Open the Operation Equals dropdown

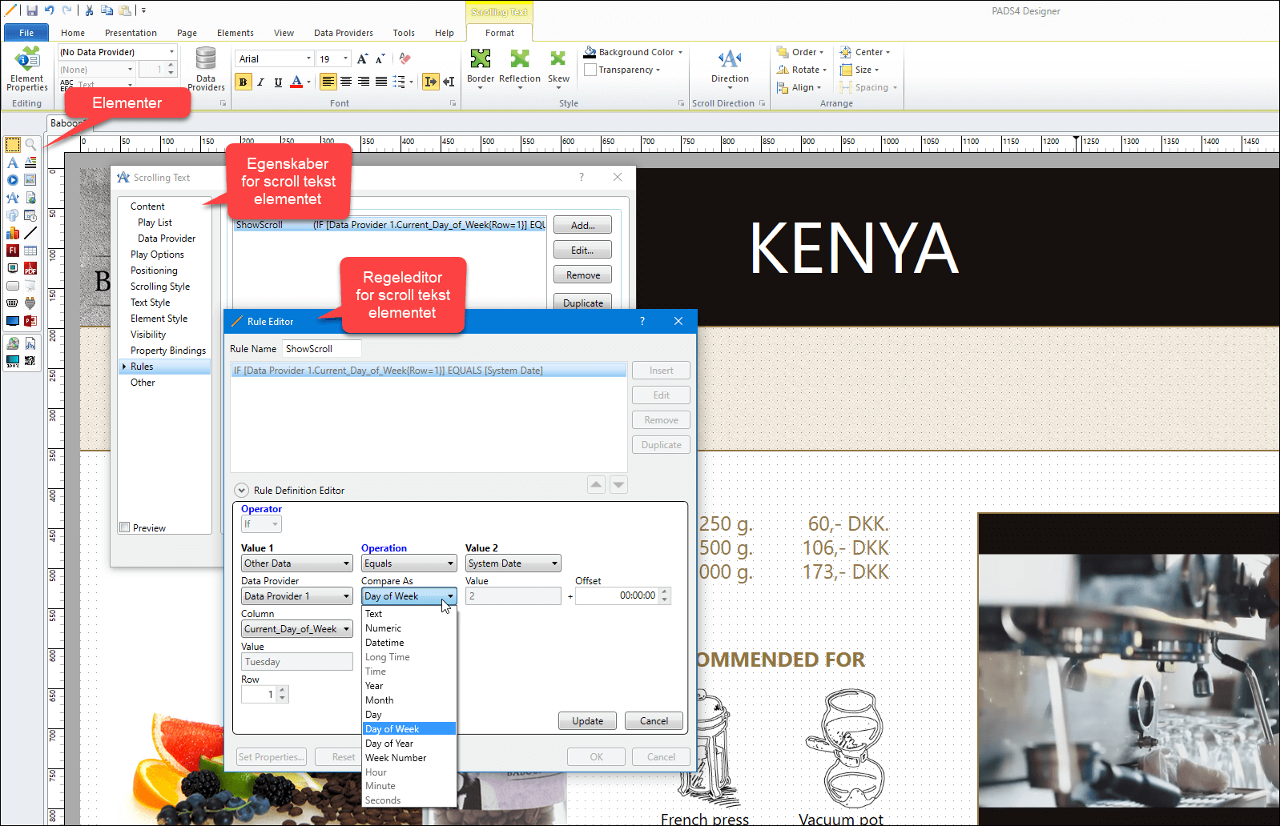click(409, 563)
